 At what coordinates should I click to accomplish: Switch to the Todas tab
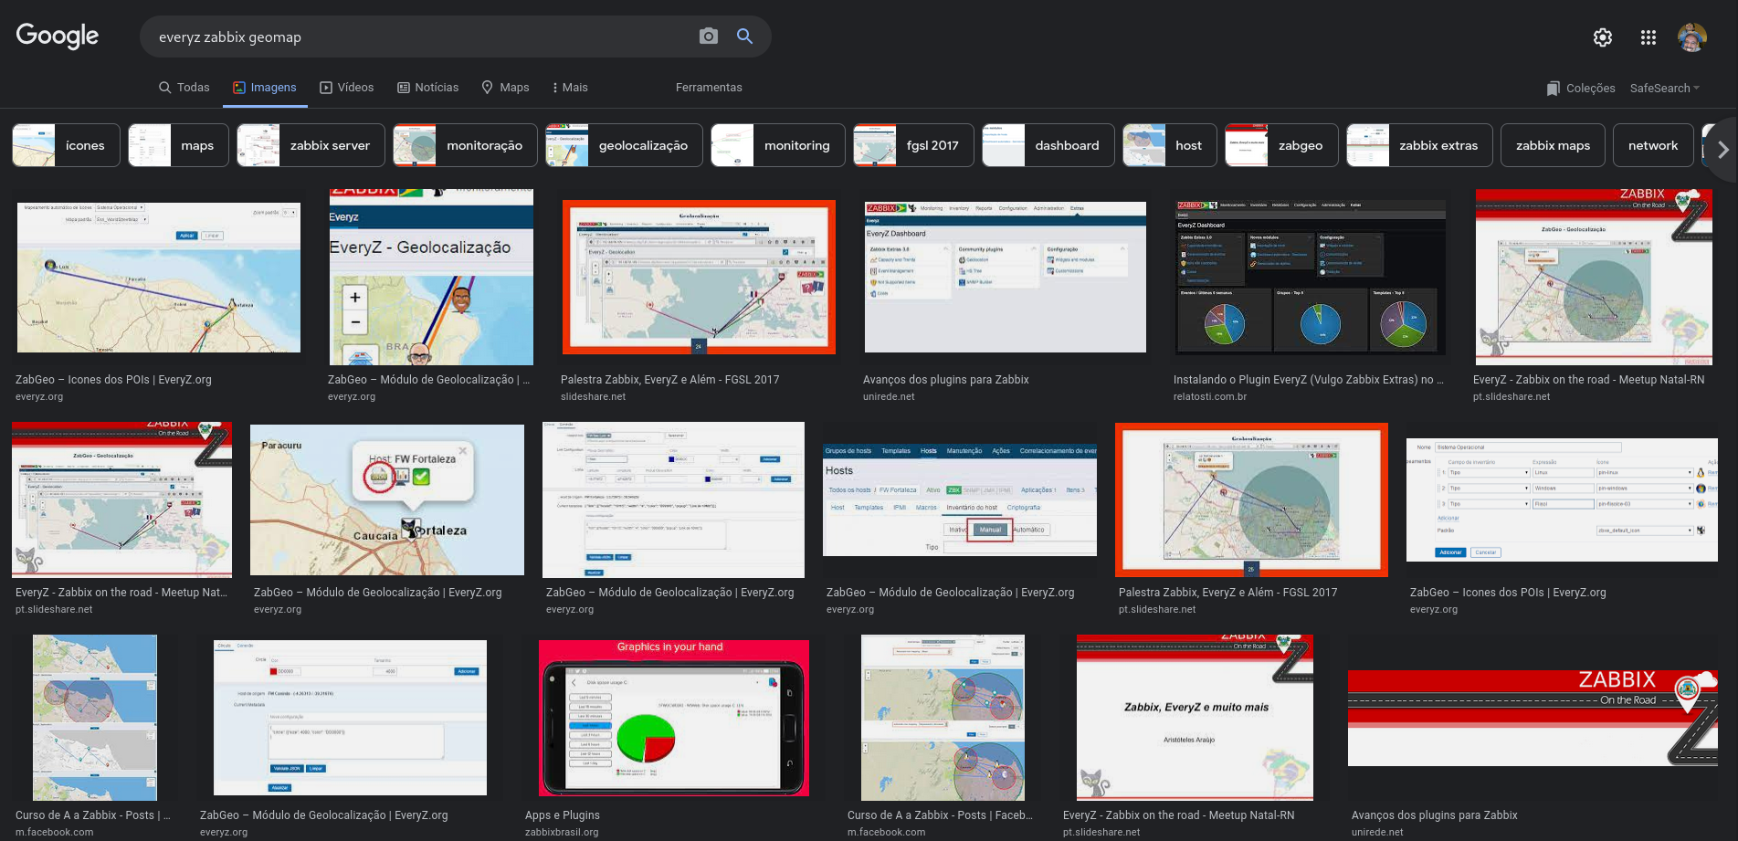click(x=184, y=88)
